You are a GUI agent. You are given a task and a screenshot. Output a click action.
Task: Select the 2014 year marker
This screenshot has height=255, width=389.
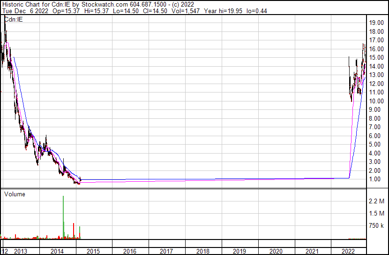[x=57, y=251]
